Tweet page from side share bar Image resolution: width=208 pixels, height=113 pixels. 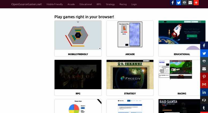click(204, 53)
